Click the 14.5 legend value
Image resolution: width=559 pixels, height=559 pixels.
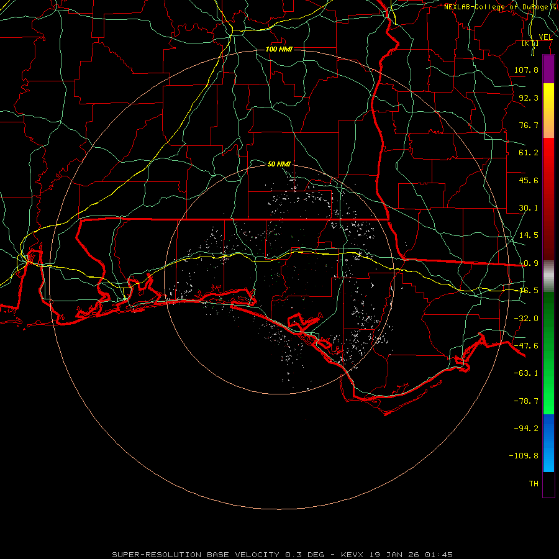[529, 235]
